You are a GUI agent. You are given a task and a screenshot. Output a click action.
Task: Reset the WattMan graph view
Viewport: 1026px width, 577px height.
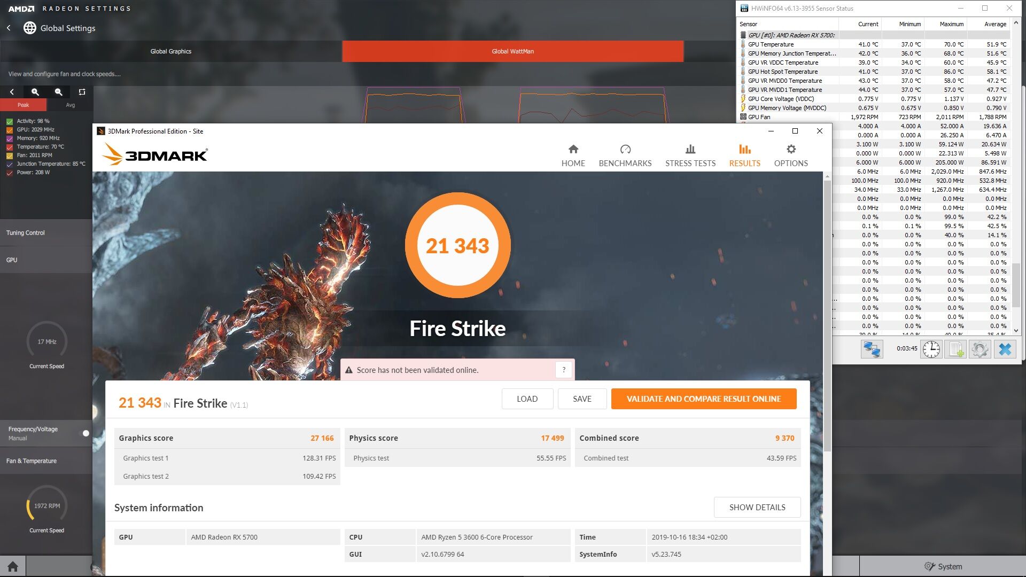tap(82, 92)
